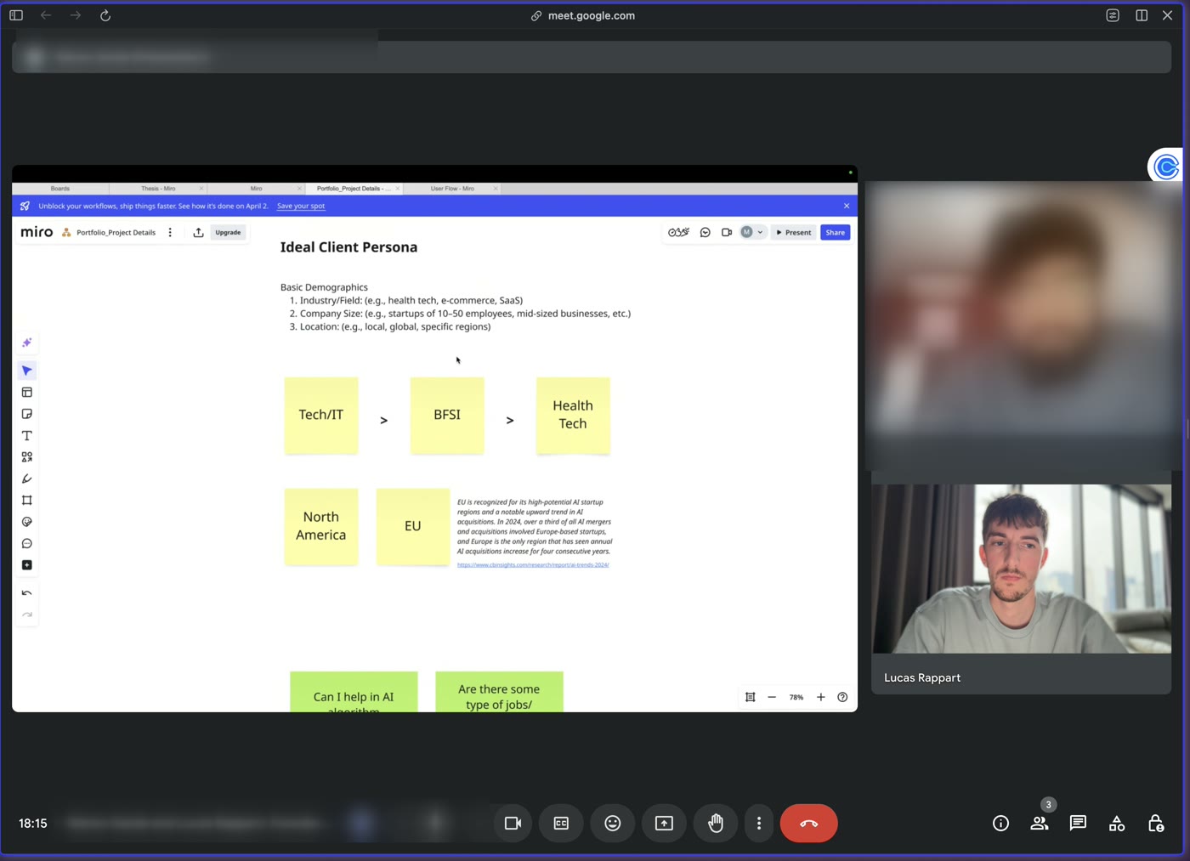The width and height of the screenshot is (1190, 861).
Task: Open meeting details info icon
Action: 1000,823
